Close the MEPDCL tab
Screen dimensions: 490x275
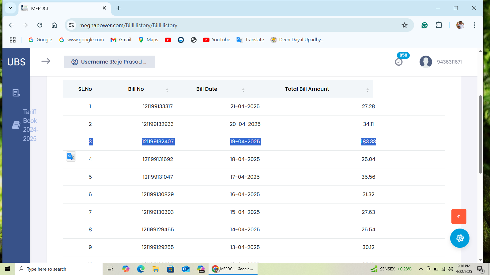pos(104,8)
